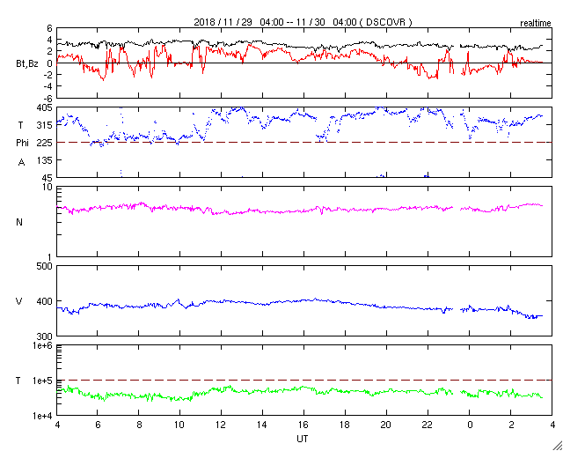The height and width of the screenshot is (451, 563).
Task: Click the "Bt,Bz" axis label
Action: [27, 65]
